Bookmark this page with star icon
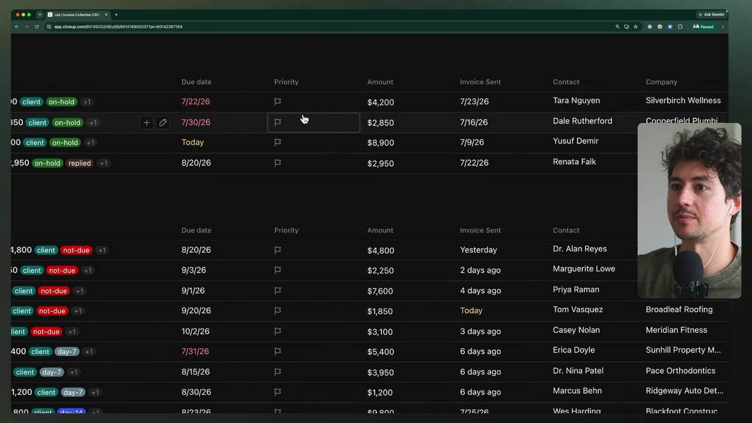 click(636, 26)
